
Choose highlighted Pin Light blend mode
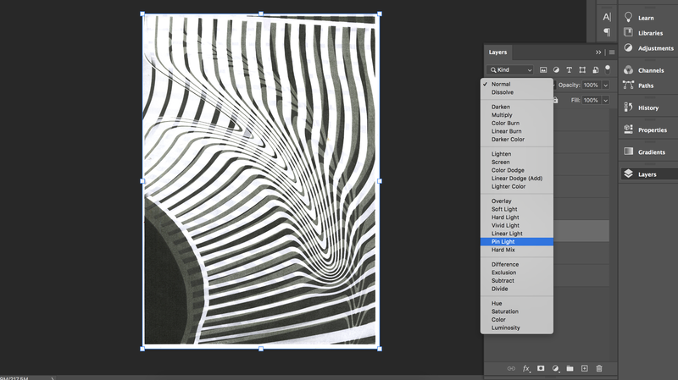[517, 242]
